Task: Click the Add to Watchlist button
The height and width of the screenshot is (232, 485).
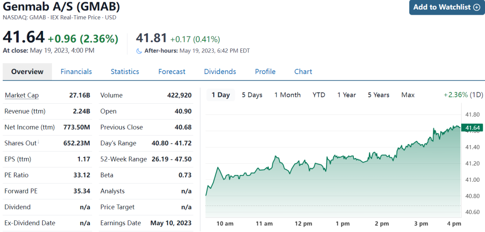Action: pos(446,7)
